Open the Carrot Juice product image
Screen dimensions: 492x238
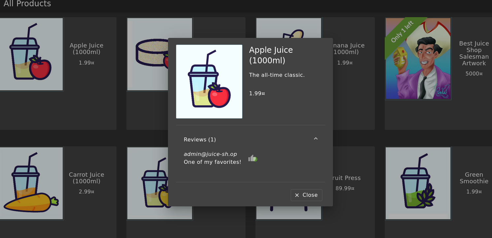[x=31, y=183]
